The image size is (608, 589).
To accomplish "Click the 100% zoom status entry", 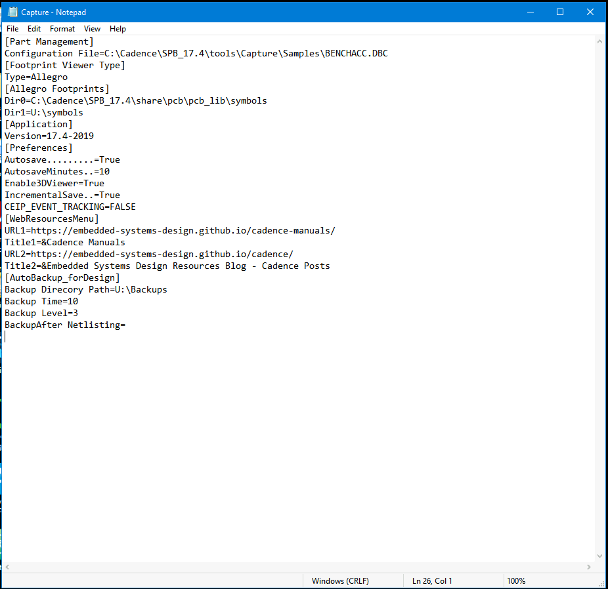I will 515,581.
